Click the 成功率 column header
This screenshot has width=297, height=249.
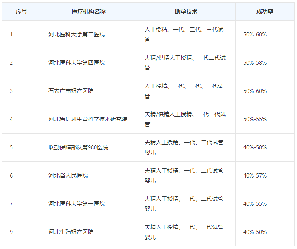click(x=265, y=12)
